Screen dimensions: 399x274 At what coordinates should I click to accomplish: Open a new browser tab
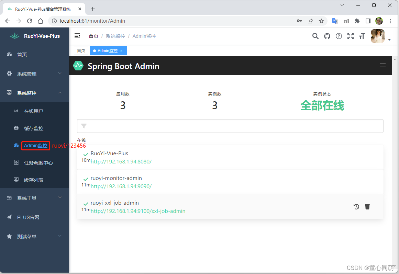[x=93, y=9]
